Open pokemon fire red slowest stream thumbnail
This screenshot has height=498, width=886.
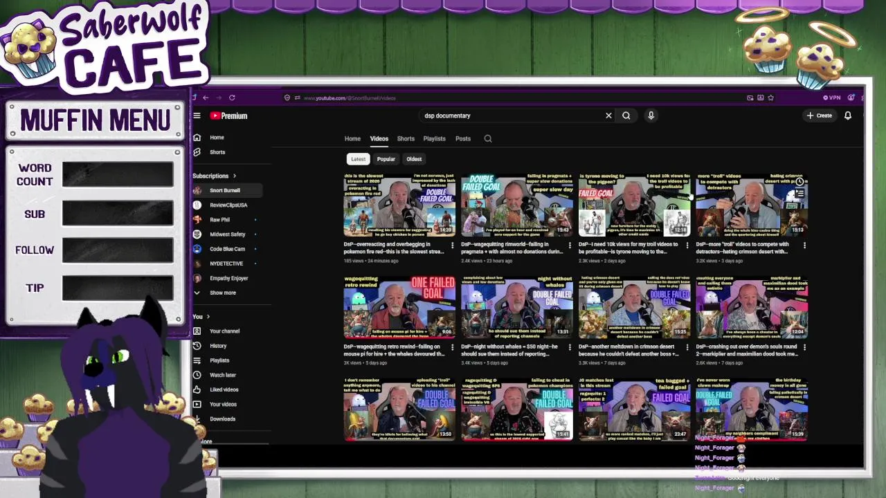pos(399,204)
